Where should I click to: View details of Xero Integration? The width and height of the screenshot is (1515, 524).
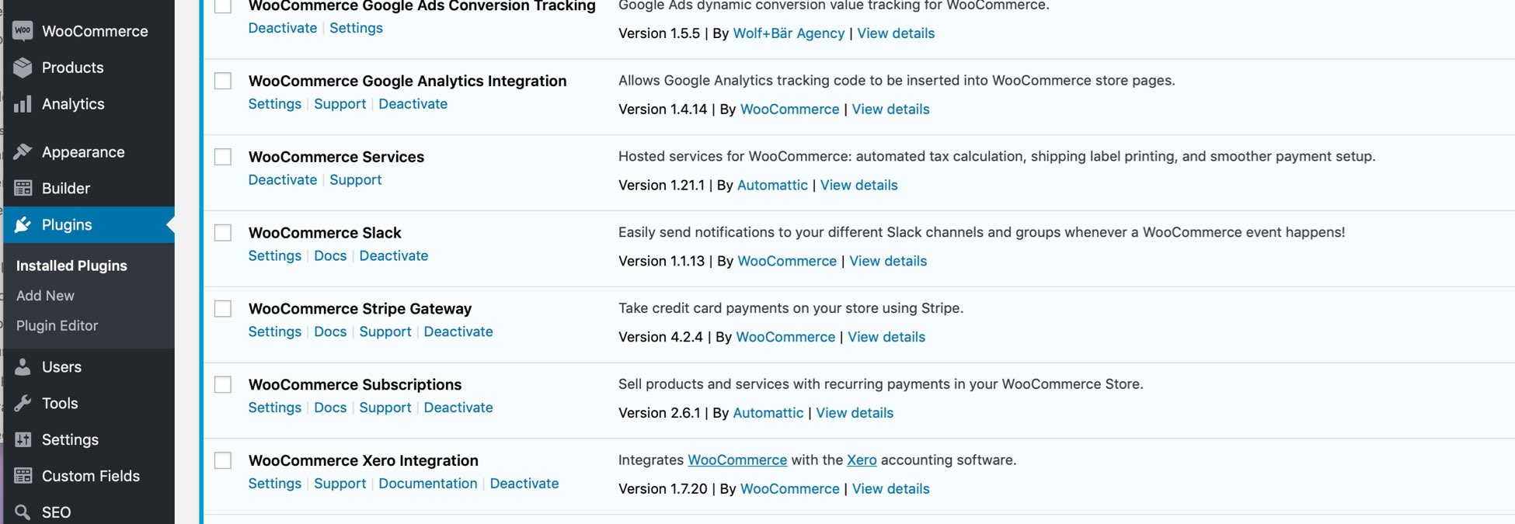pos(890,489)
